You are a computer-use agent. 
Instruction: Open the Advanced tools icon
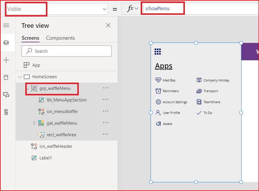point(6,112)
